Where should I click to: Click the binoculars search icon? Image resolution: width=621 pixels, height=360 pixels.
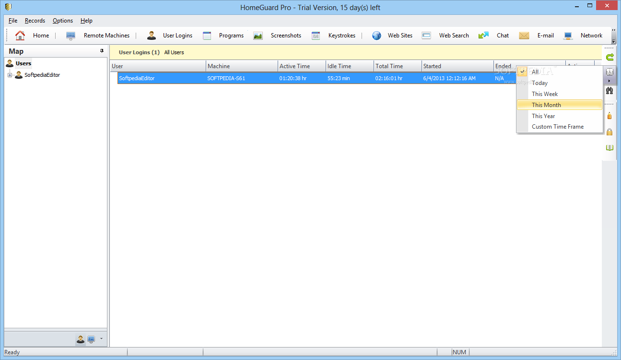coord(609,90)
